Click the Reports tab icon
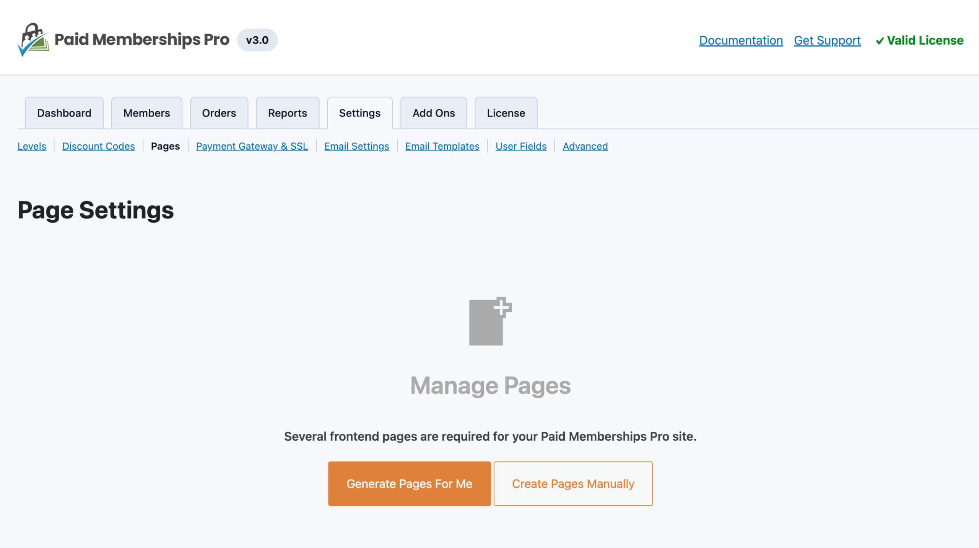Screen dimensions: 979x548 (287, 112)
